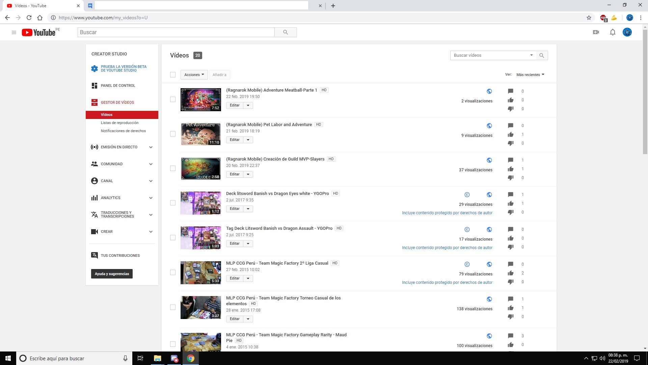Select the Pet Labor and Adventure checkbox
Image resolution: width=648 pixels, height=365 pixels.
click(x=173, y=134)
